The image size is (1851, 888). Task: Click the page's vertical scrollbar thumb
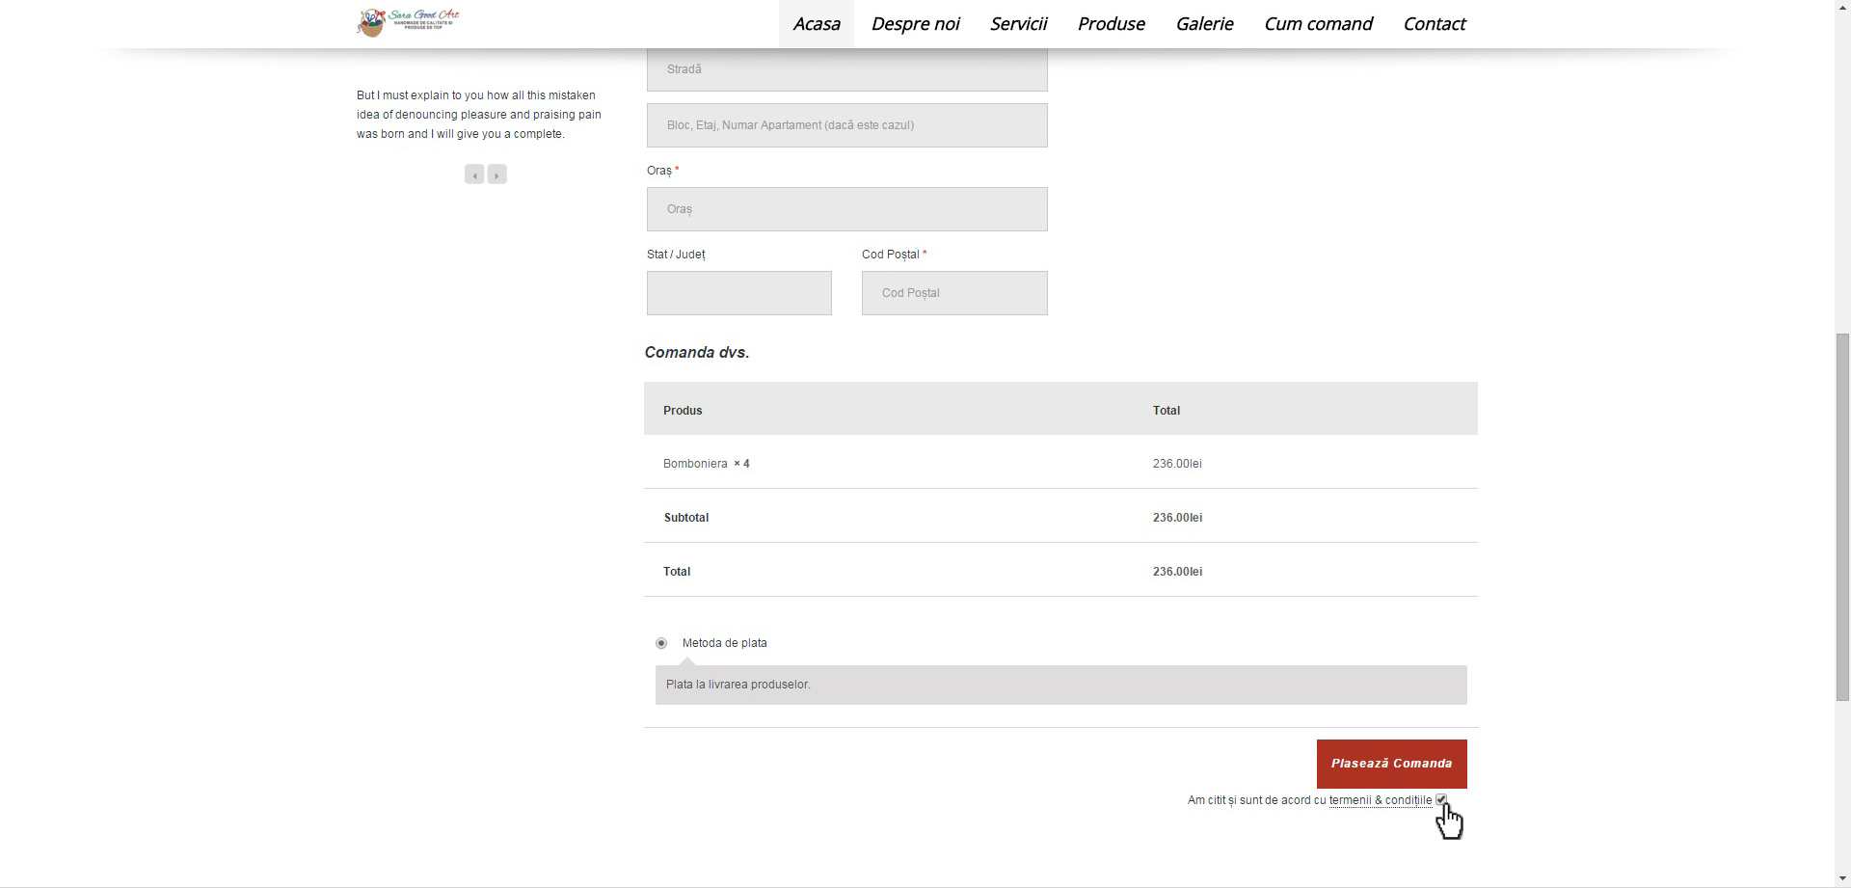click(1842, 516)
